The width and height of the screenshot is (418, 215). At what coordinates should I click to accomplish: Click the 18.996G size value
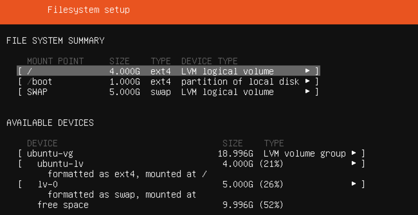click(236, 154)
